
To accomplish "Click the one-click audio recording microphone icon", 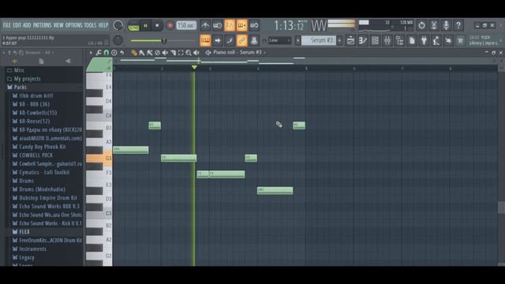I will [446, 25].
